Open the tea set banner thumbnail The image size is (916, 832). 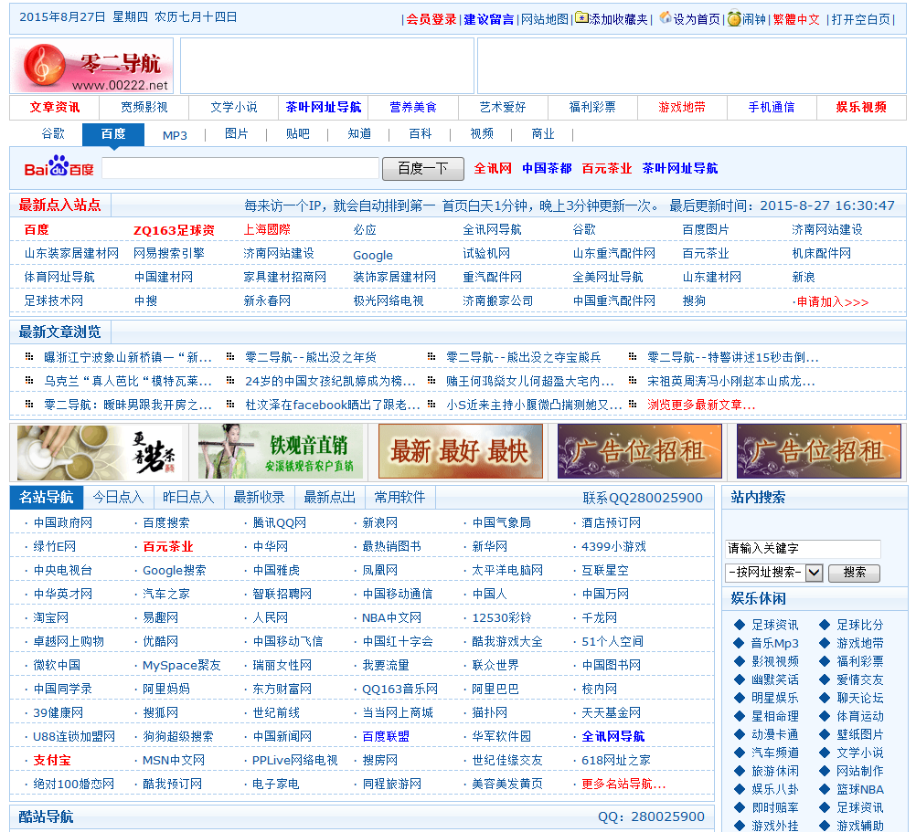(x=99, y=451)
